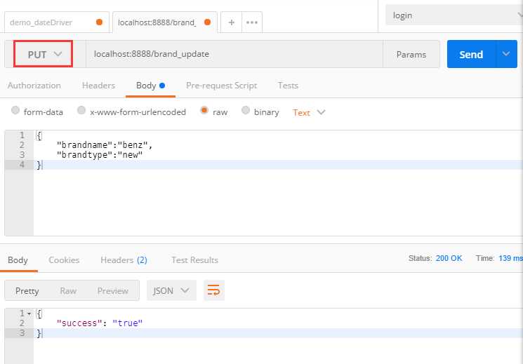Click the "success": "true" response line

pos(100,323)
